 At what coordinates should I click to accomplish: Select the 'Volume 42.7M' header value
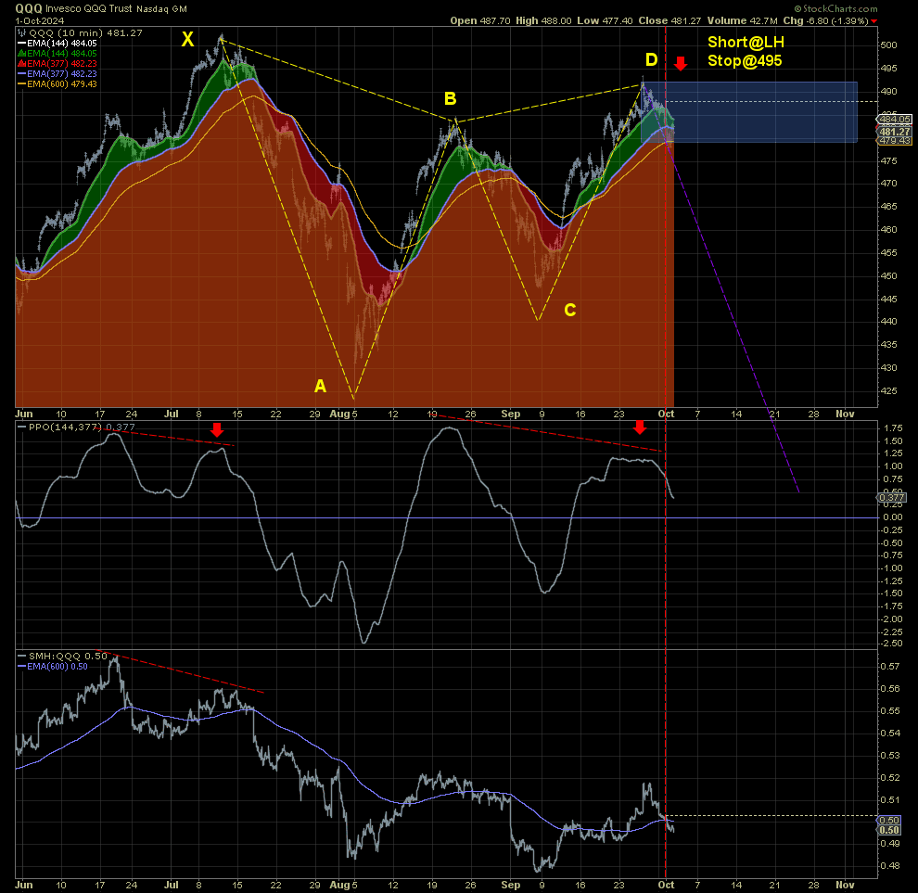(743, 20)
